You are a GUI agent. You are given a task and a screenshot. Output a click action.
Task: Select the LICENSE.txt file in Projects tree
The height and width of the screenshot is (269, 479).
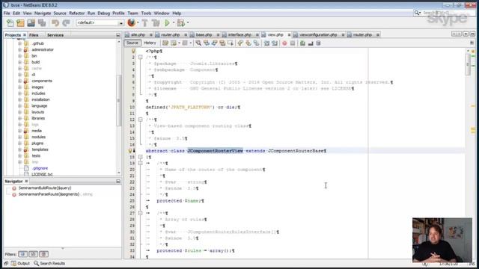pos(42,174)
